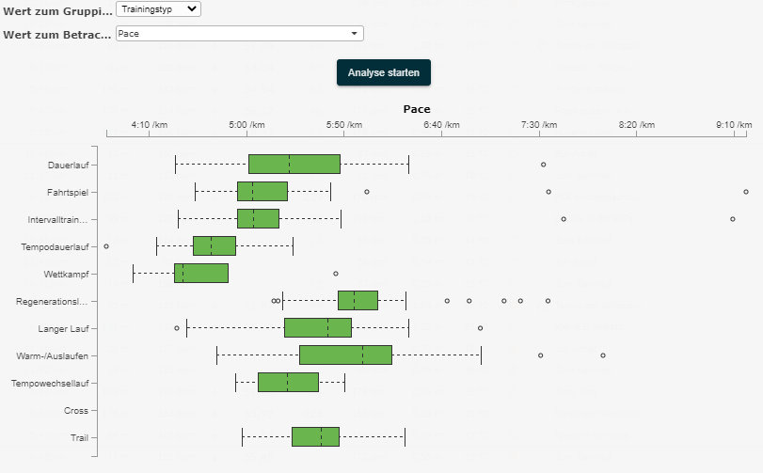Click the Trail boxplot box
763x473 pixels.
[315, 436]
